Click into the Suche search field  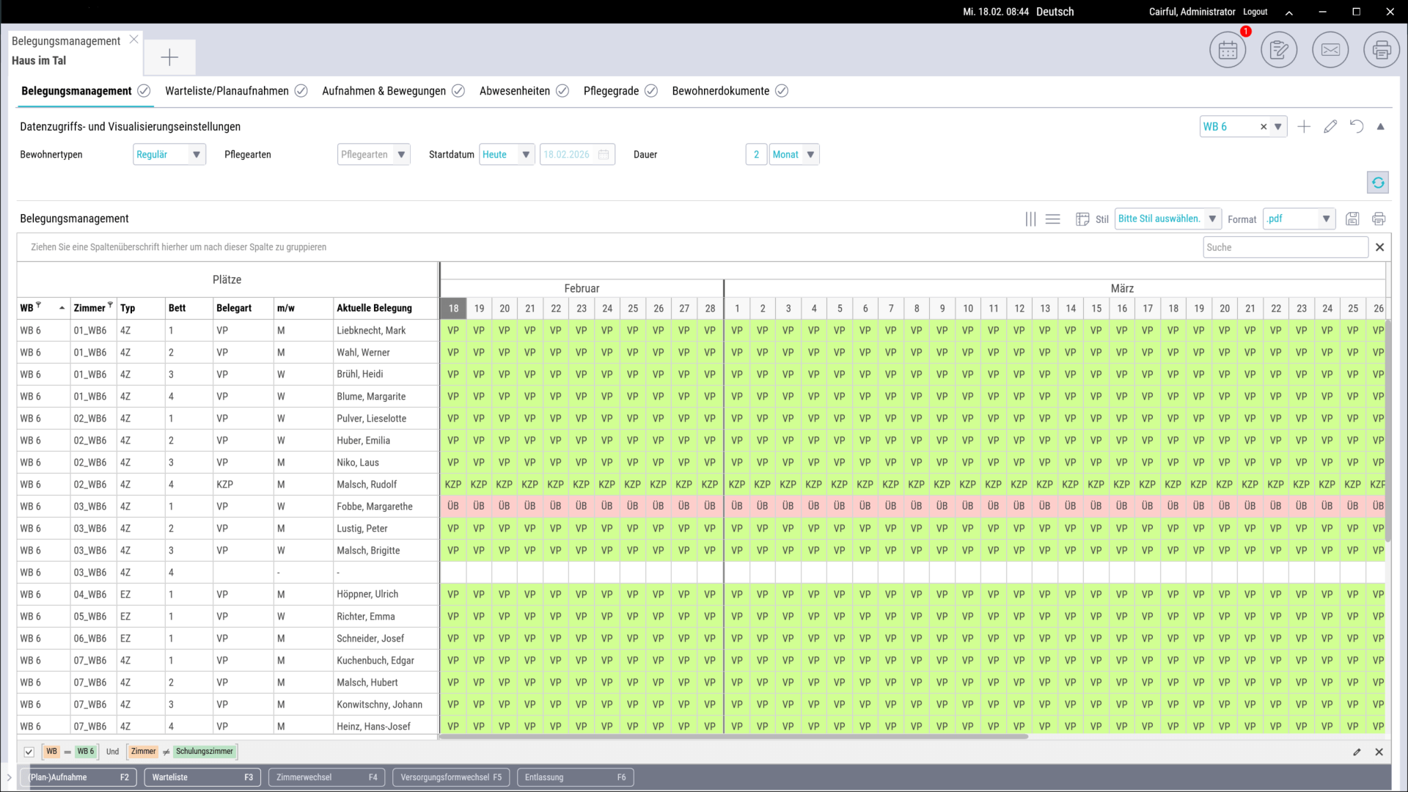tap(1285, 247)
